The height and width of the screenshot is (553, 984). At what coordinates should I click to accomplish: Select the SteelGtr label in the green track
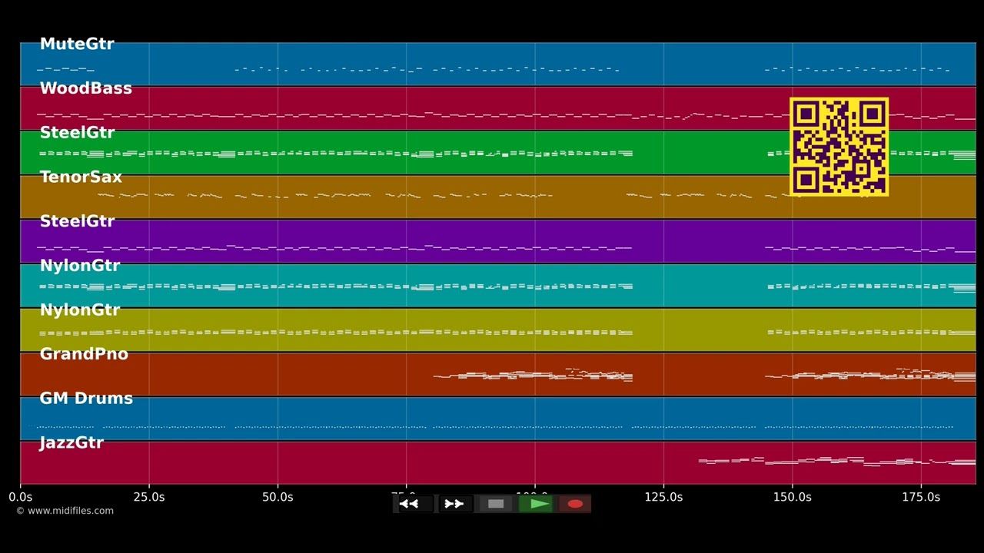[77, 133]
